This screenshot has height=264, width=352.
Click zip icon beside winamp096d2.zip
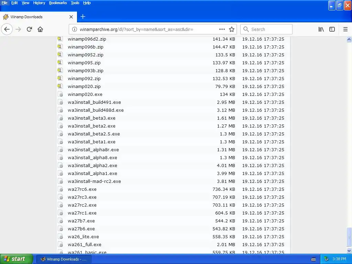point(60,39)
